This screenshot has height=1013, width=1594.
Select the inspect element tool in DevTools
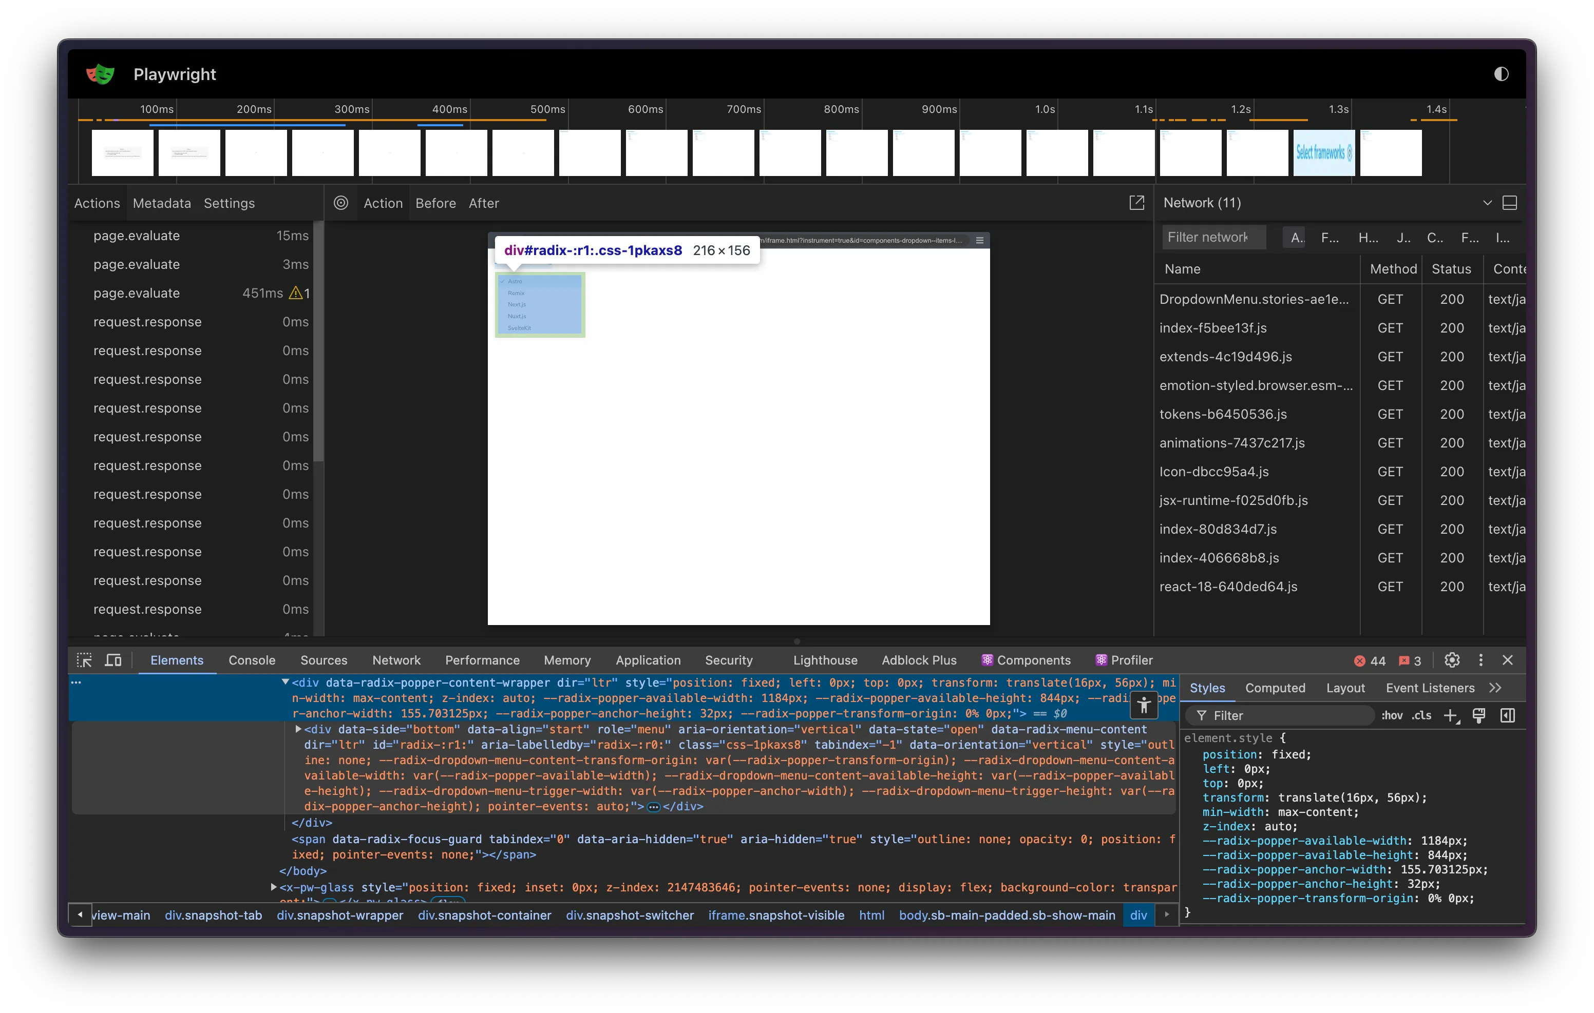click(84, 659)
